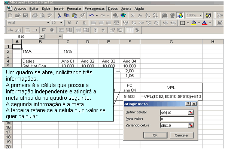Click the percent style icon

pyautogui.click(x=134, y=23)
